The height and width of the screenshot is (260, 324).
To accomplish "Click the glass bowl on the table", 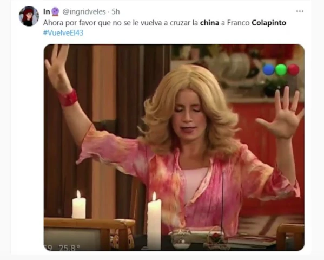I will [x=181, y=239].
